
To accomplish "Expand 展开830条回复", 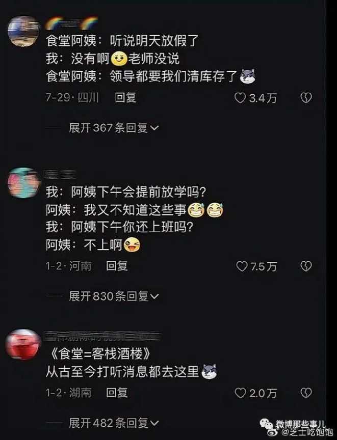I will click(114, 296).
